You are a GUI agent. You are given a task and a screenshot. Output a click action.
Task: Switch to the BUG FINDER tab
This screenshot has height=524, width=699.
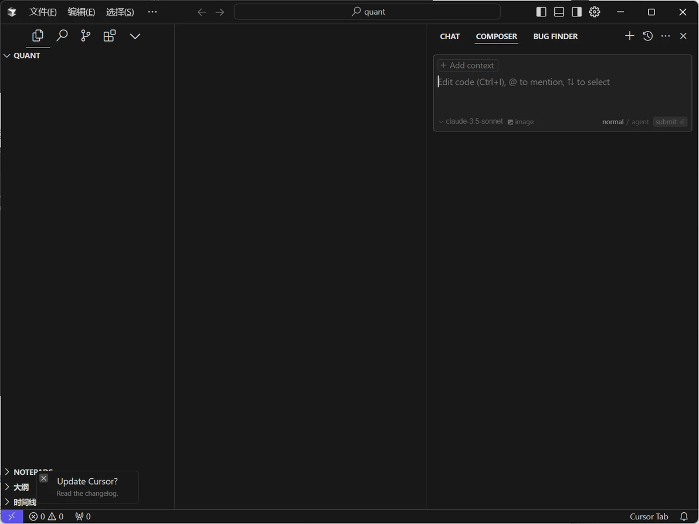555,36
